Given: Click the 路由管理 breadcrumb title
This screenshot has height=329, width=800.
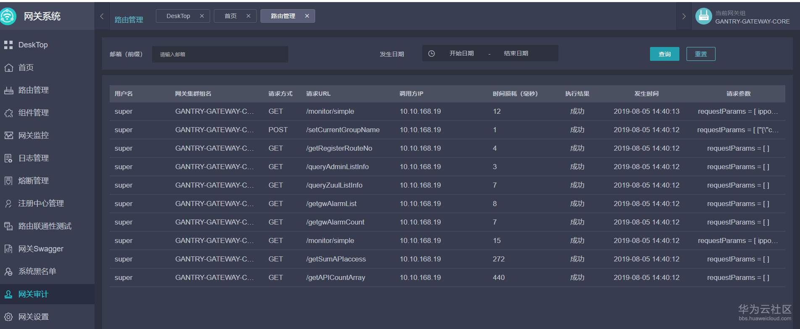Looking at the screenshot, I should [x=129, y=20].
